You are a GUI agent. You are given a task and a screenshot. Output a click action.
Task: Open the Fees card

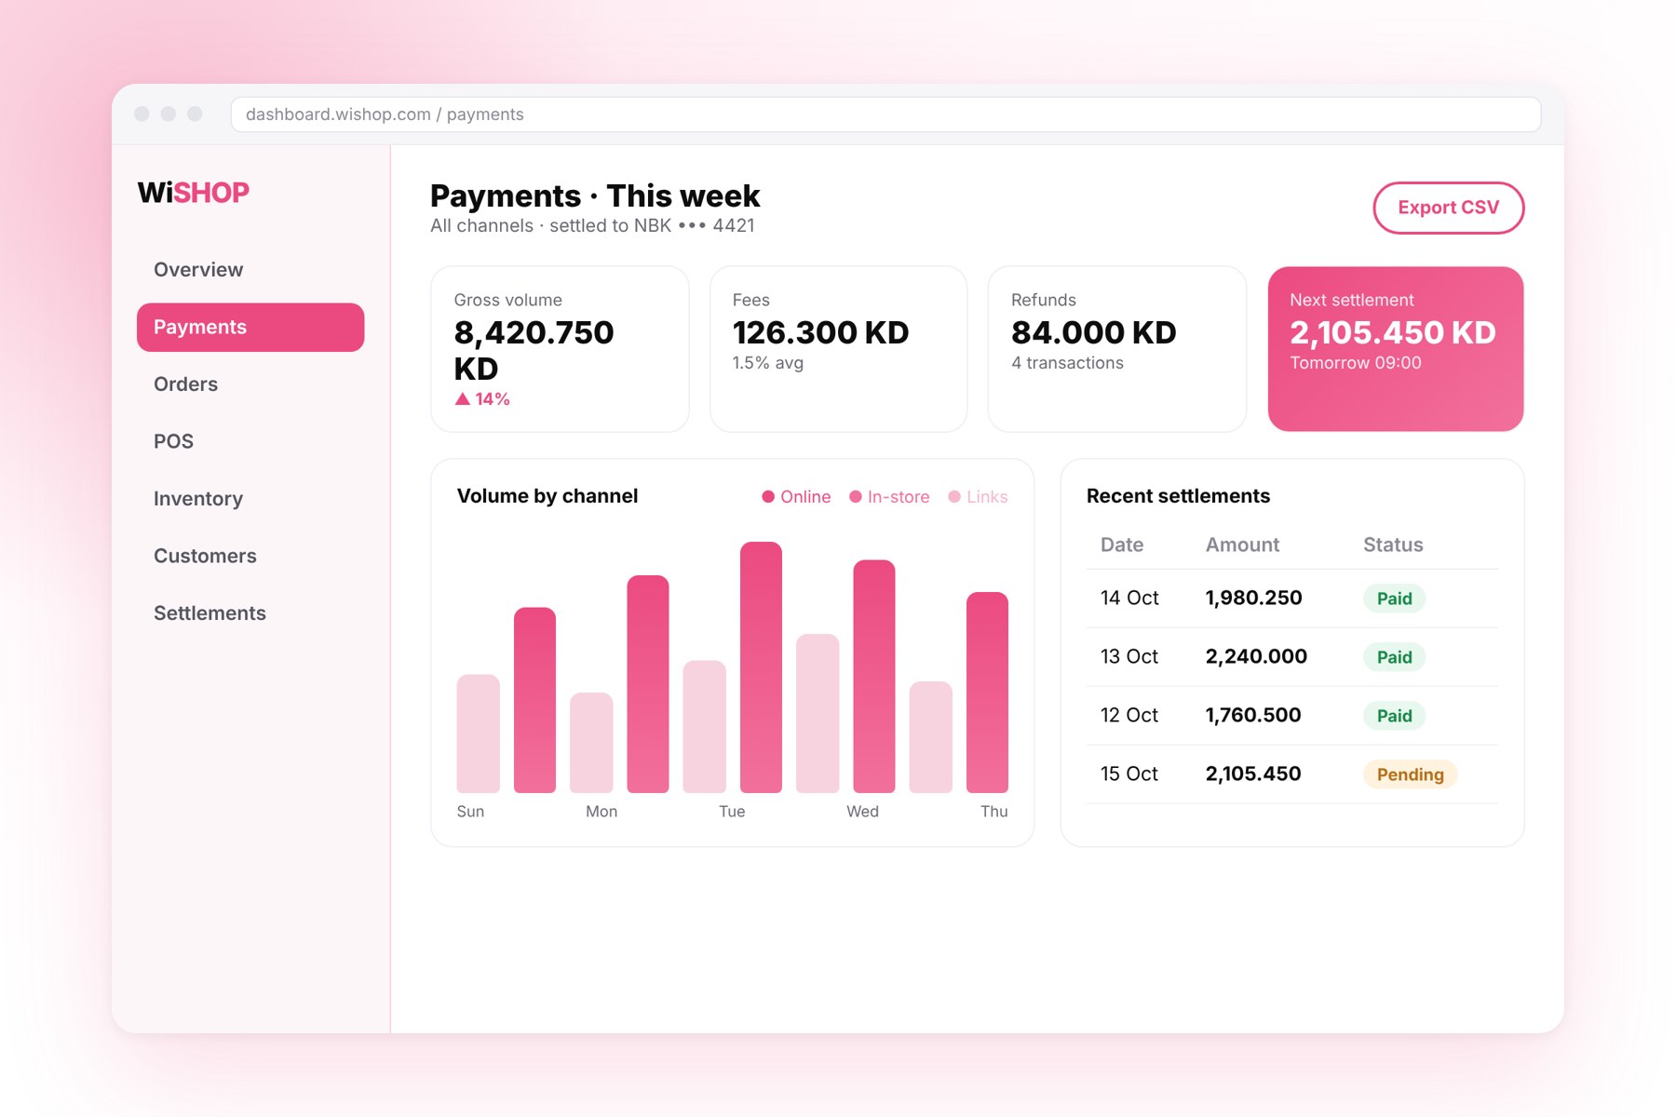pyautogui.click(x=838, y=349)
